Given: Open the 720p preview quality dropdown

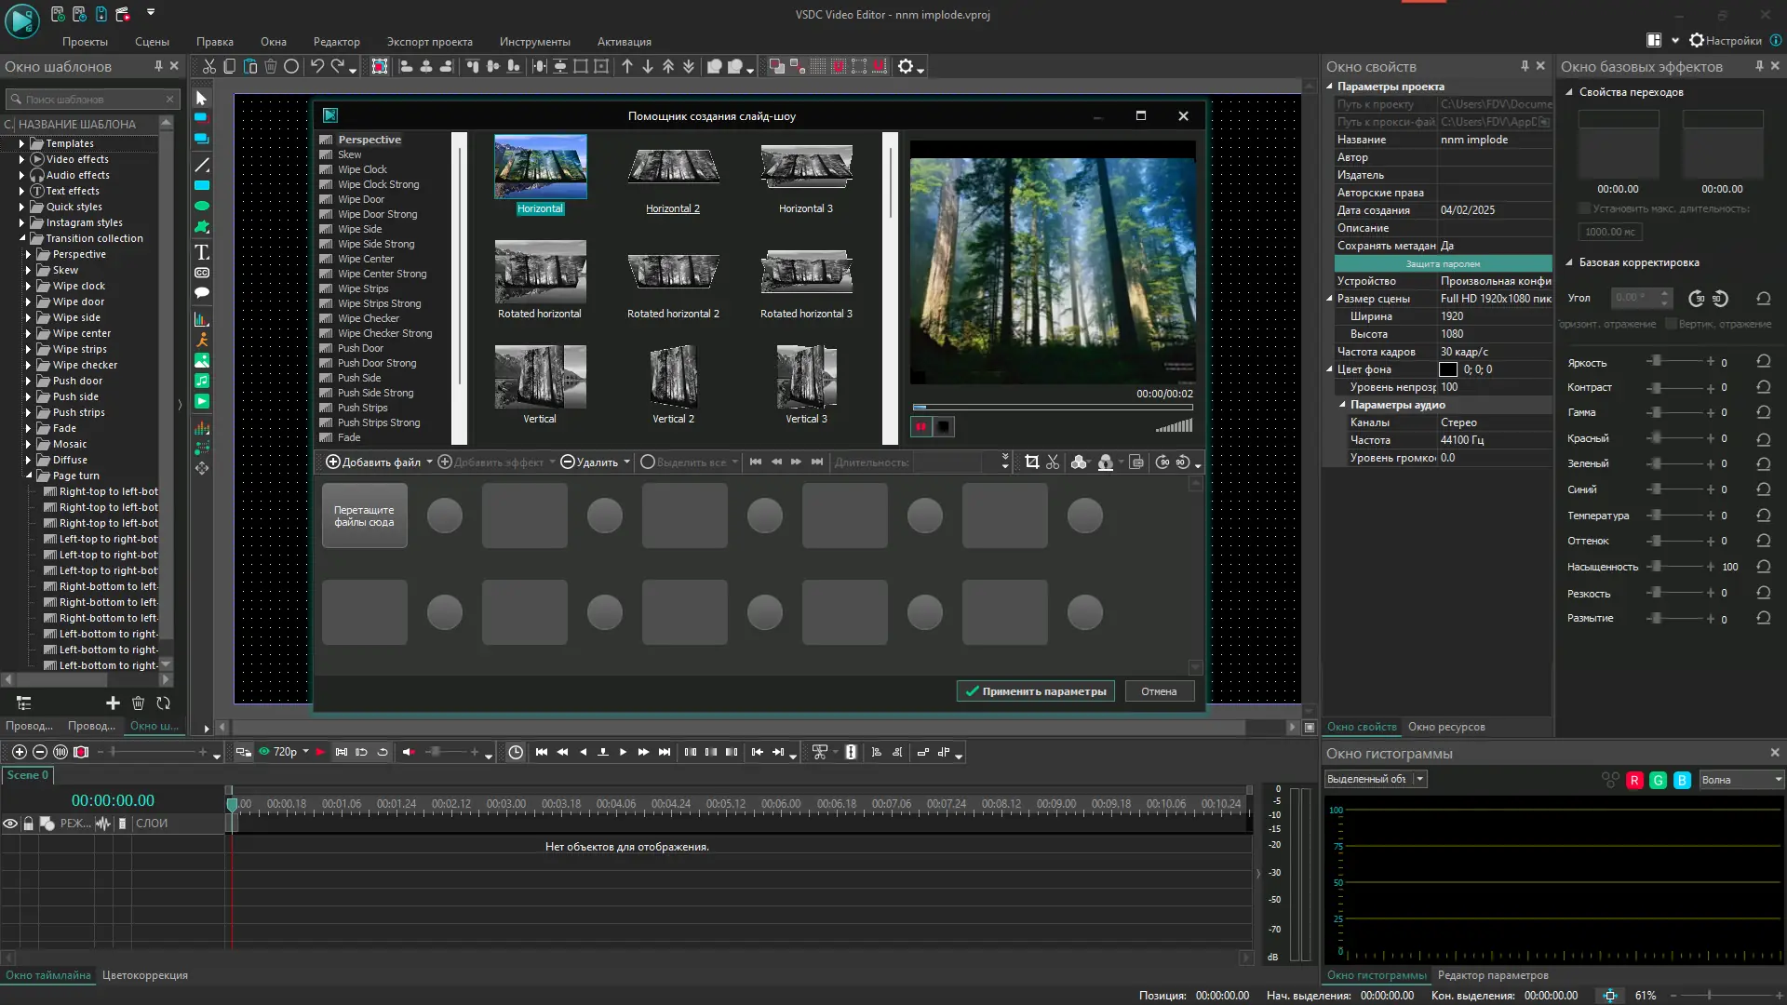Looking at the screenshot, I should (x=305, y=752).
